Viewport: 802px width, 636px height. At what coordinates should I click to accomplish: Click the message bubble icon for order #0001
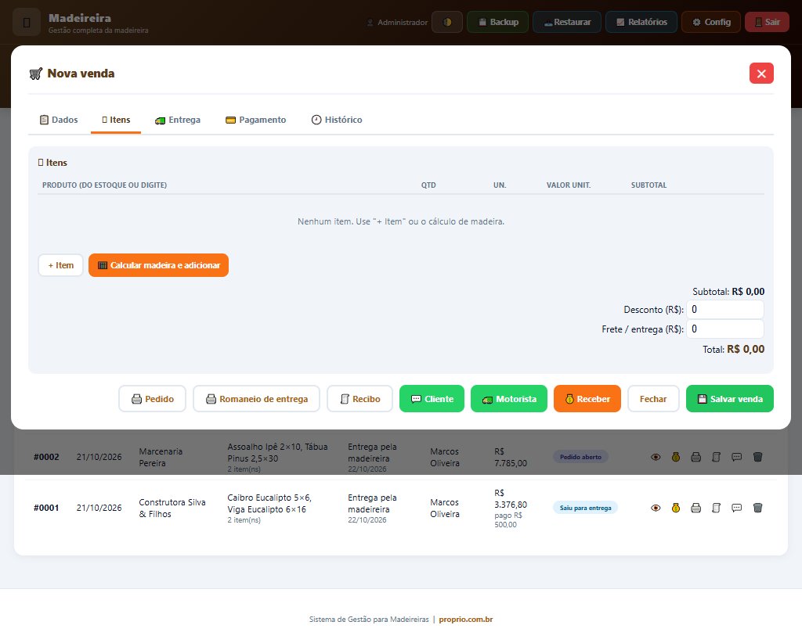[x=736, y=508]
